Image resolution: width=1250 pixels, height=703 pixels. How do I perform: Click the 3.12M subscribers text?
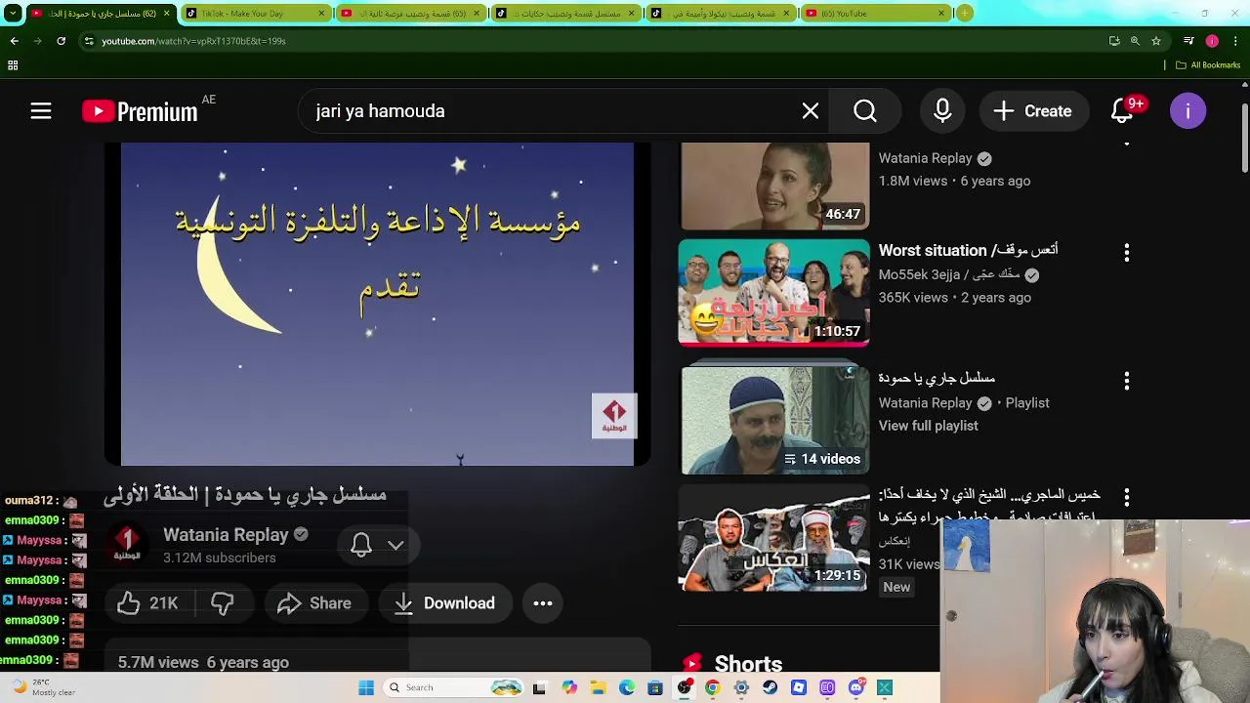pyautogui.click(x=220, y=558)
